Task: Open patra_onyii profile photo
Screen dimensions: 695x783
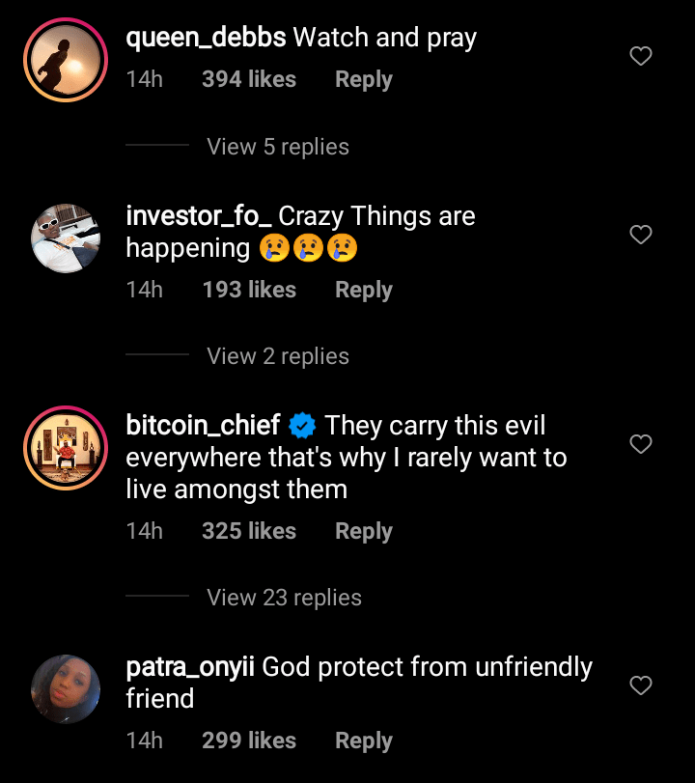Action: (67, 689)
